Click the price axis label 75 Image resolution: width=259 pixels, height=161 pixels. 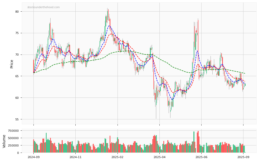click(17, 33)
